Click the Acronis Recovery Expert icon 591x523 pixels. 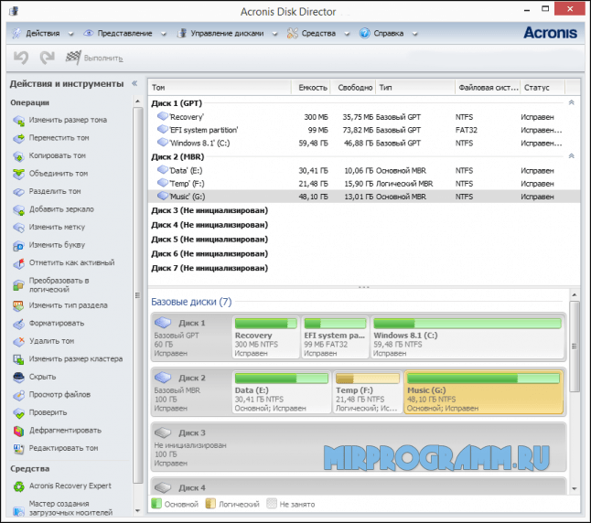pos(18,486)
